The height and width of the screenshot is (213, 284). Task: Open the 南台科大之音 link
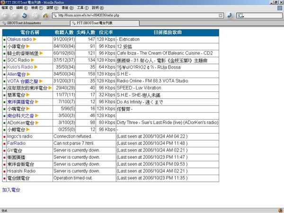[x=20, y=116]
